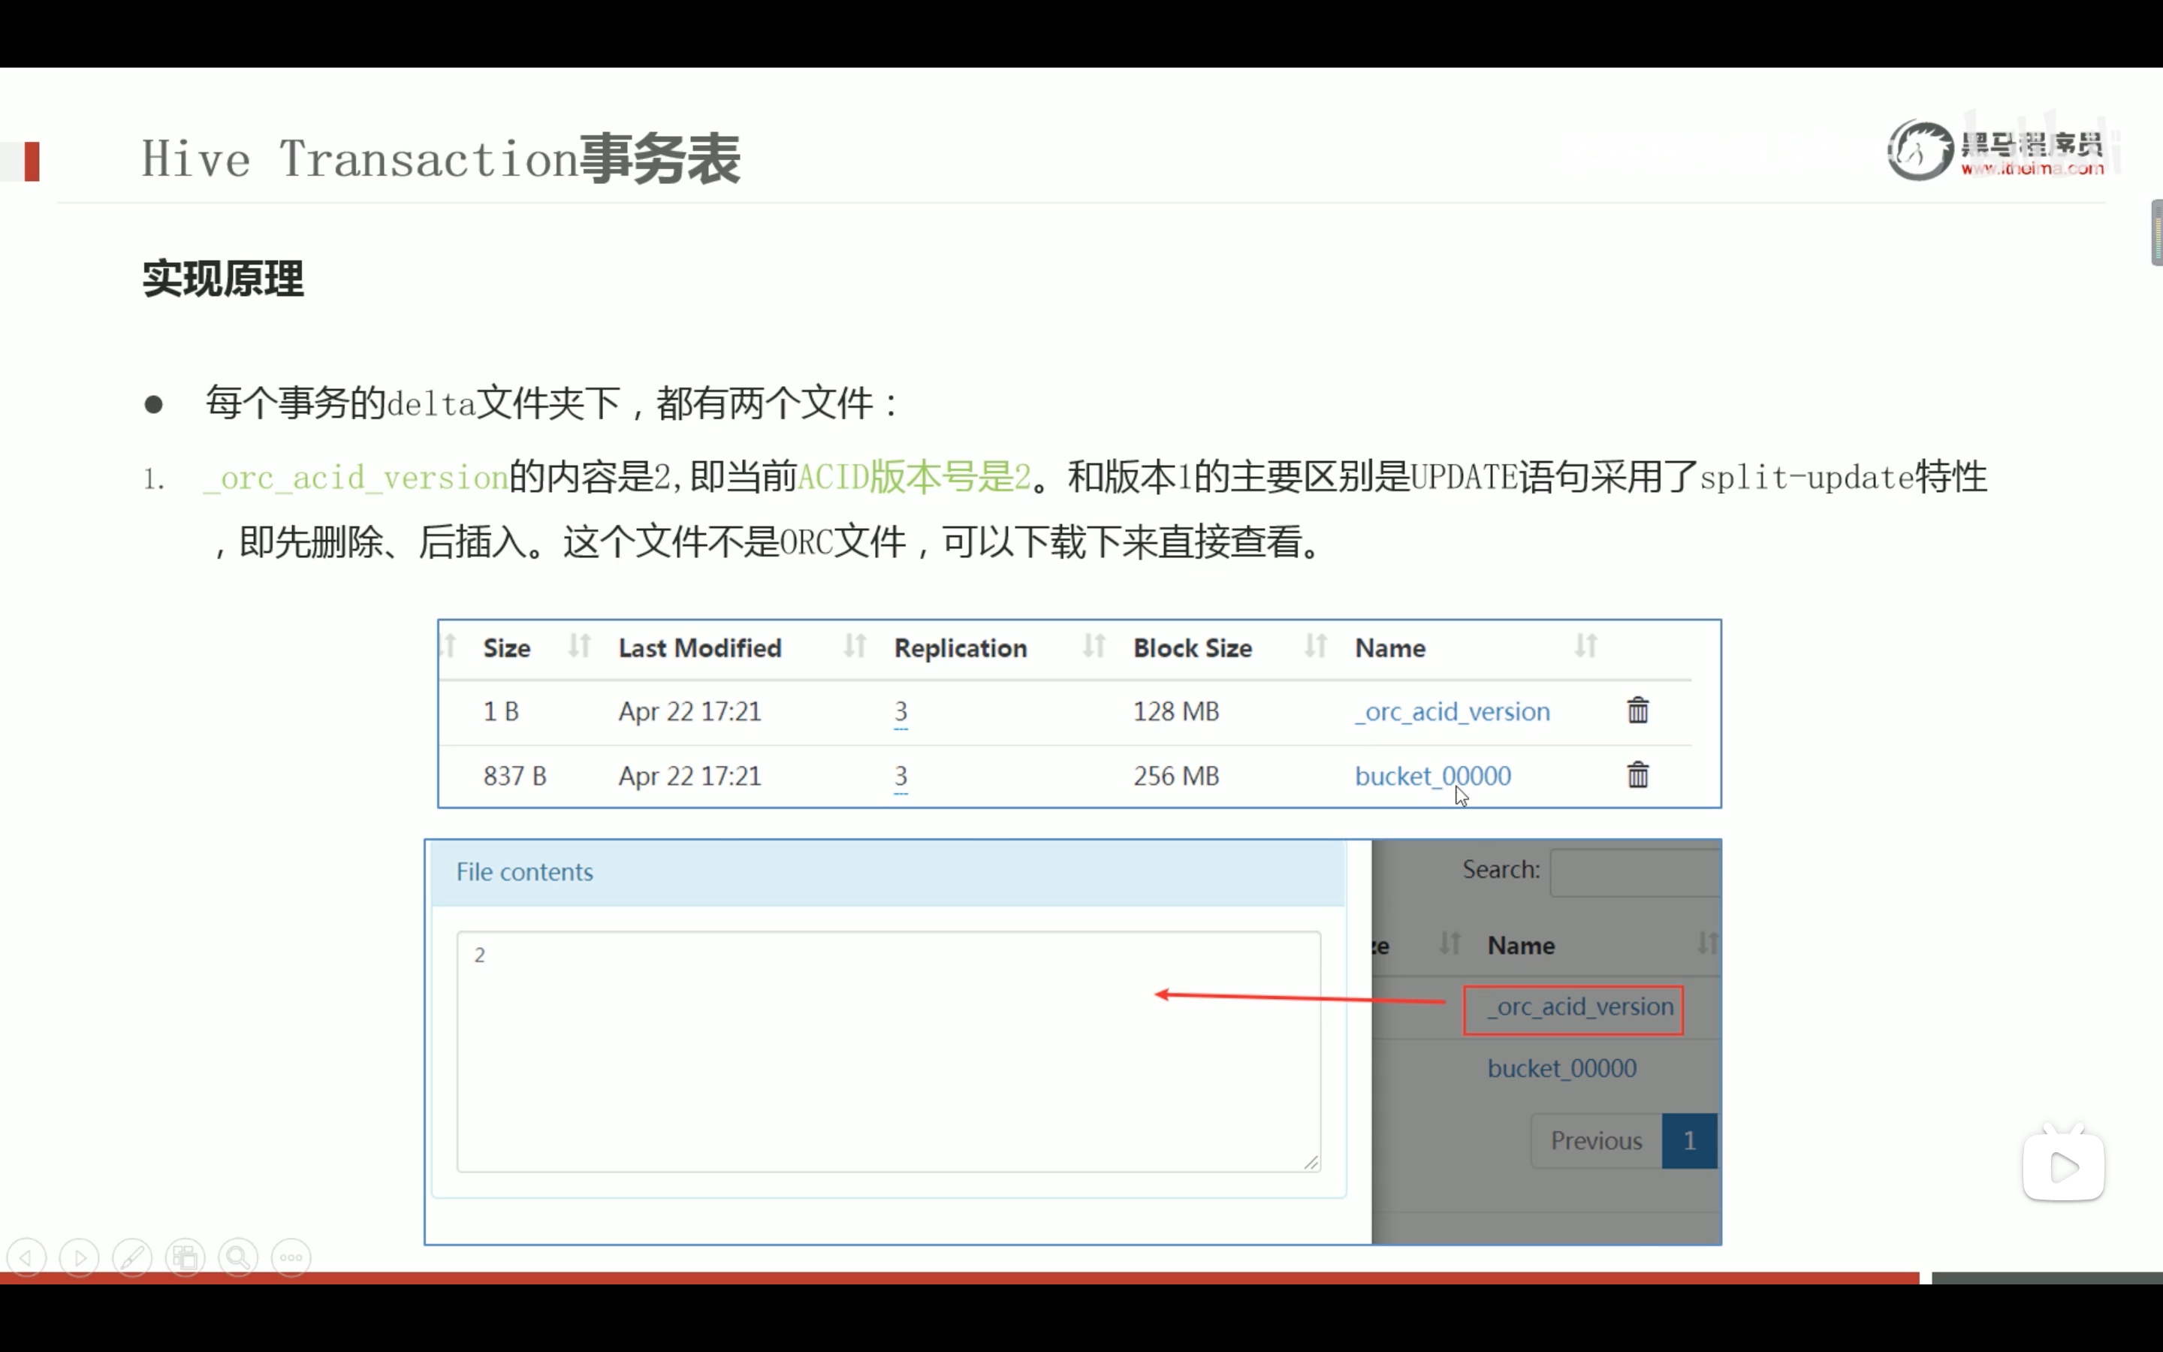2163x1352 pixels.
Task: Click the green 'ACID版本号是2' text
Action: click(x=913, y=477)
